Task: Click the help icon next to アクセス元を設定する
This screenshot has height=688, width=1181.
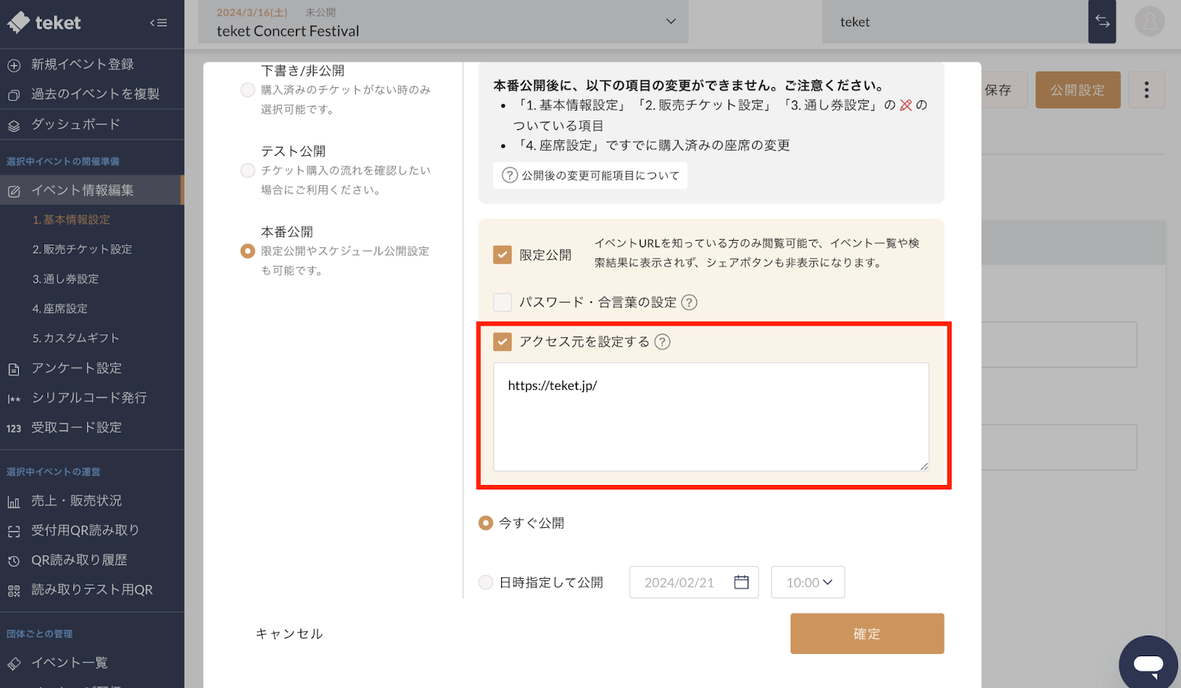Action: pos(663,342)
